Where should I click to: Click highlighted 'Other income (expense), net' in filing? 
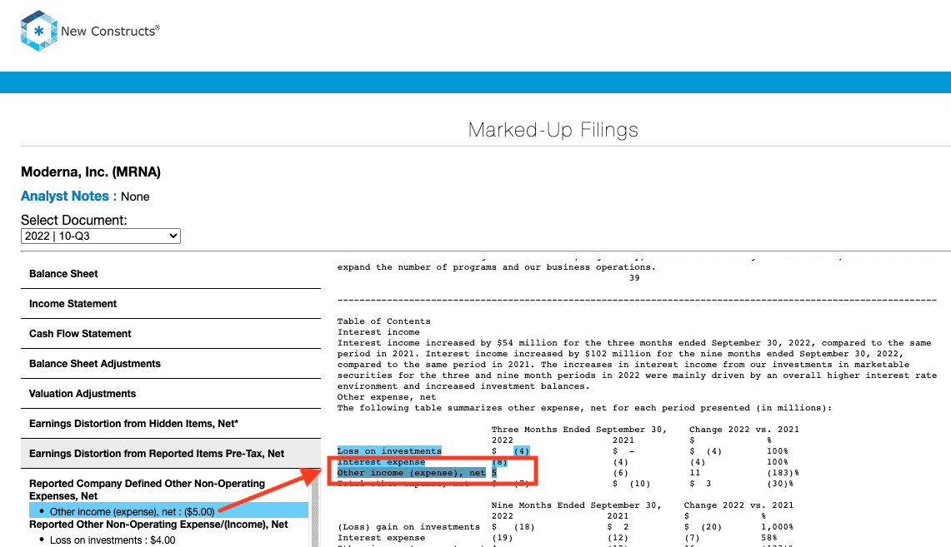(411, 473)
